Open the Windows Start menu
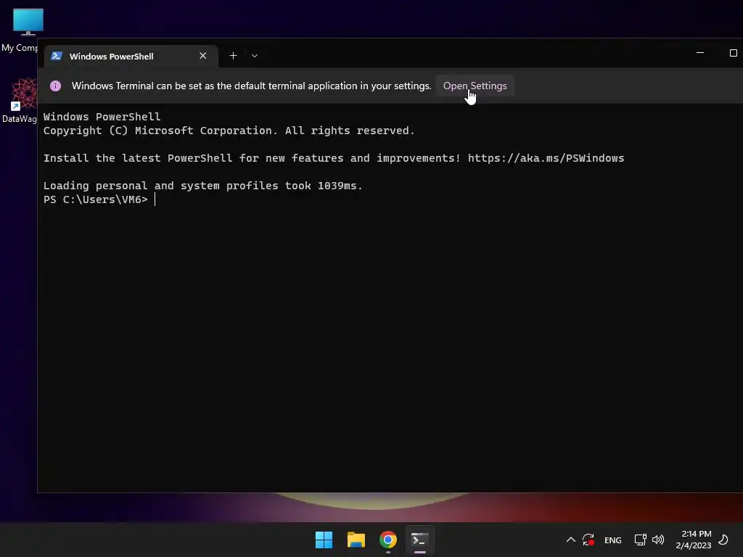Screen dimensions: 743x557 pyautogui.click(x=324, y=540)
